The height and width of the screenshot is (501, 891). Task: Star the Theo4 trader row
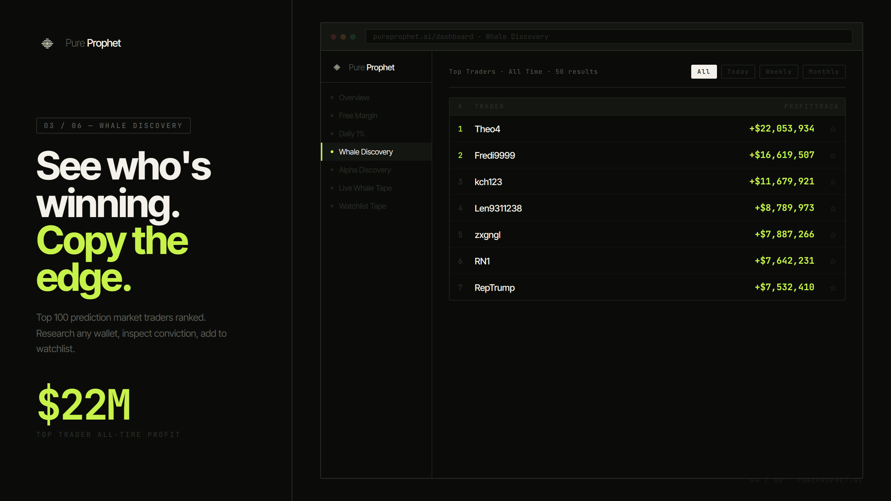tap(833, 129)
